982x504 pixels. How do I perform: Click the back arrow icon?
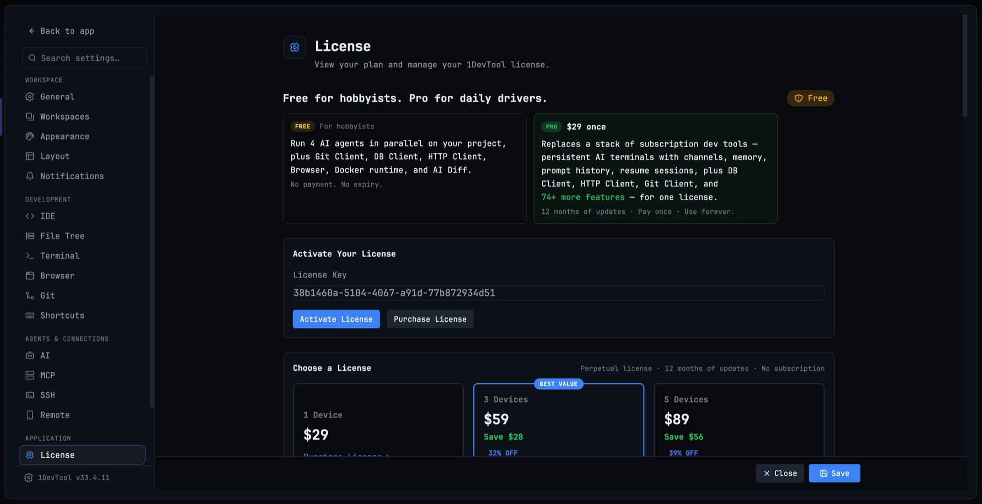(32, 31)
